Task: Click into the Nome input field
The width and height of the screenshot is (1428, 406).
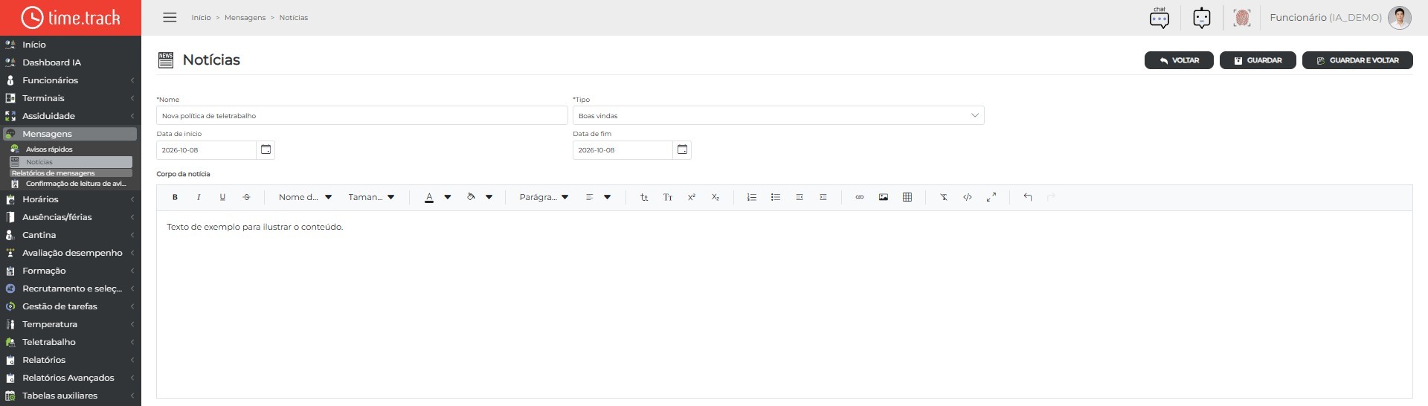Action: (x=362, y=115)
